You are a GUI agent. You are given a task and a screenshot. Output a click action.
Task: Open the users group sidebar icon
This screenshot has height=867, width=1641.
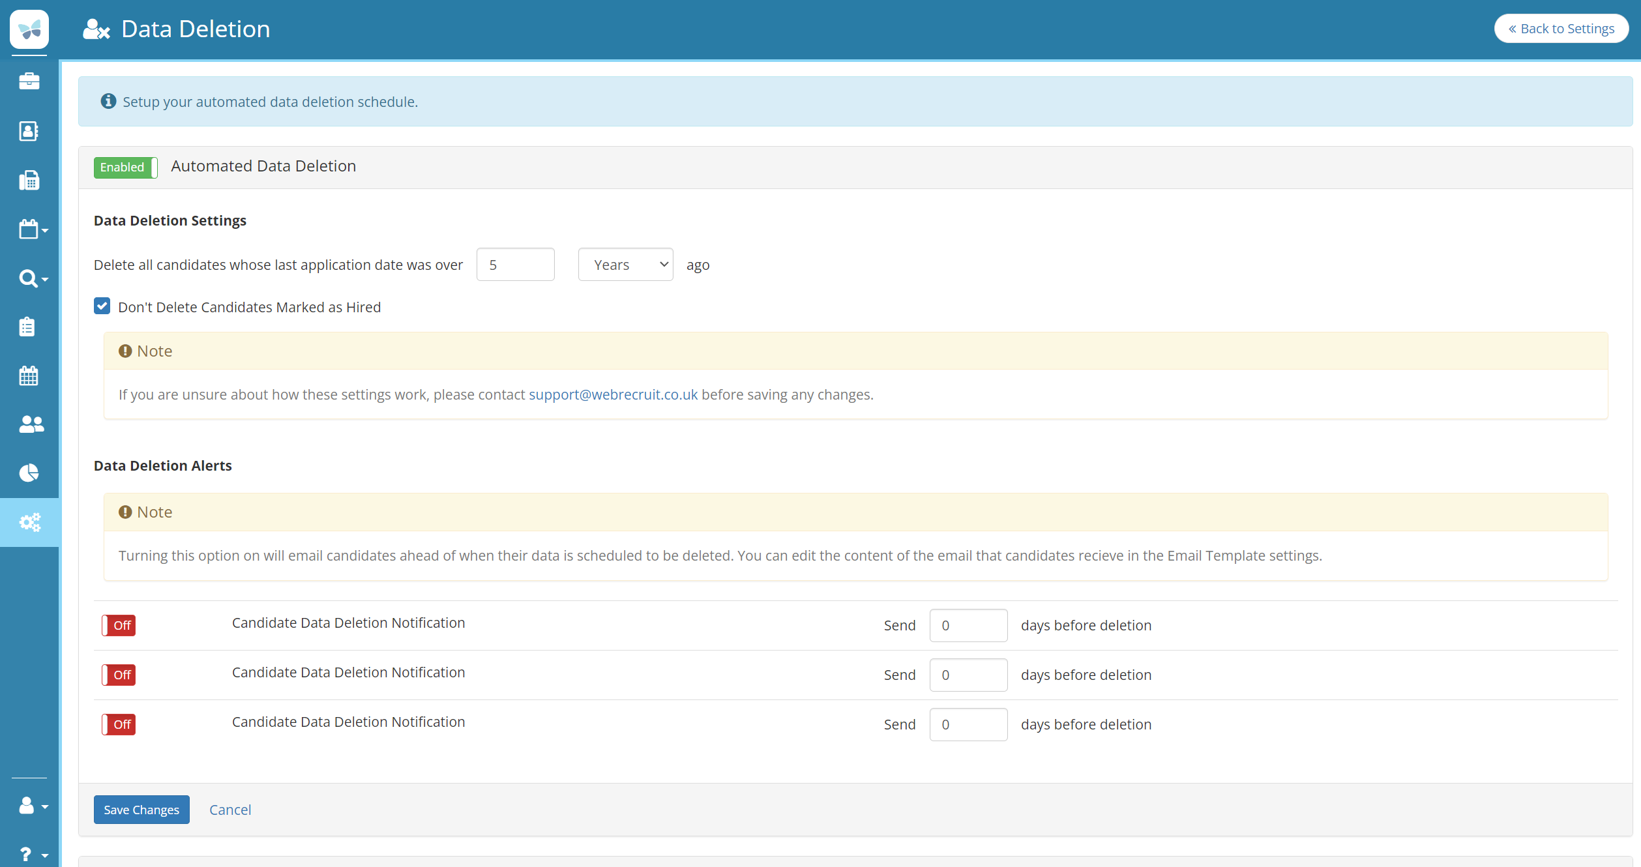coord(31,424)
